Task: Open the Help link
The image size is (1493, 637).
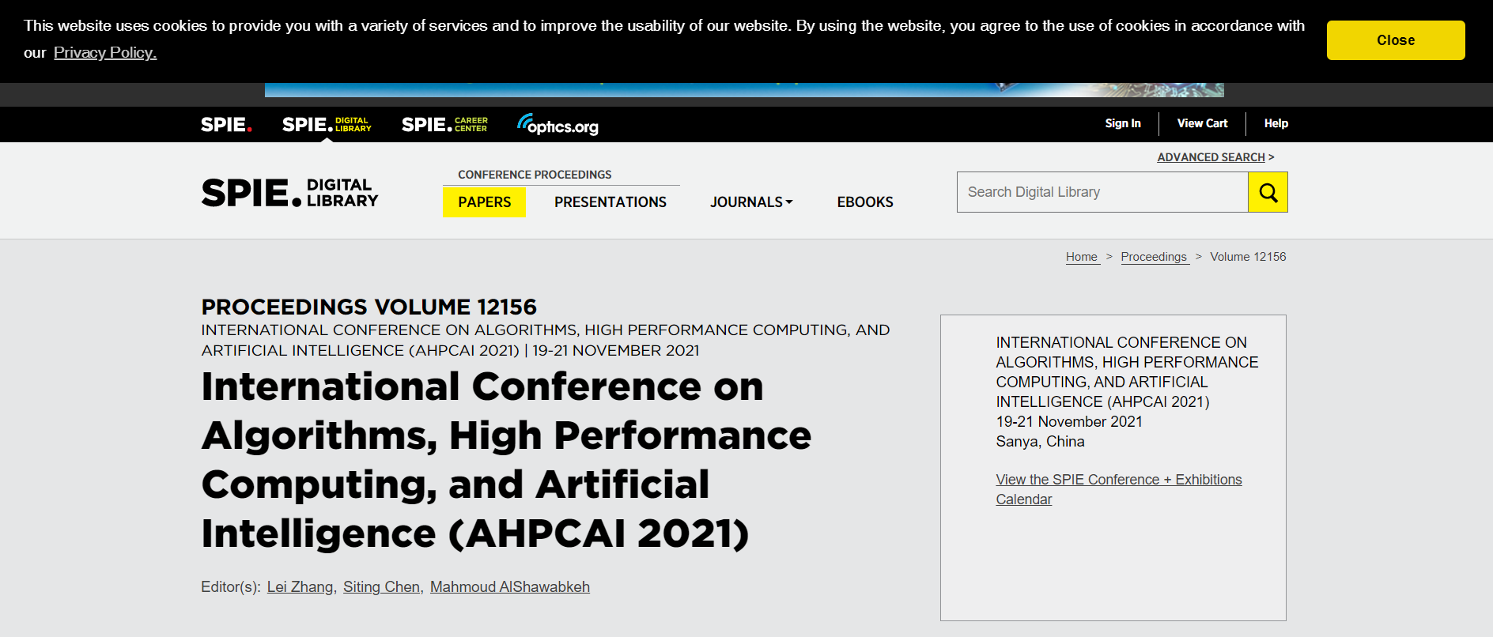Action: [1276, 123]
